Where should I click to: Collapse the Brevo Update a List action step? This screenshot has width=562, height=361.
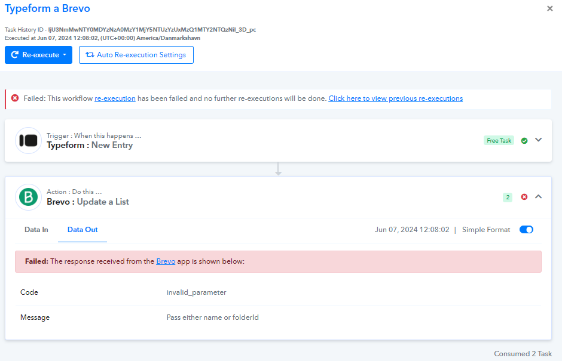click(538, 196)
